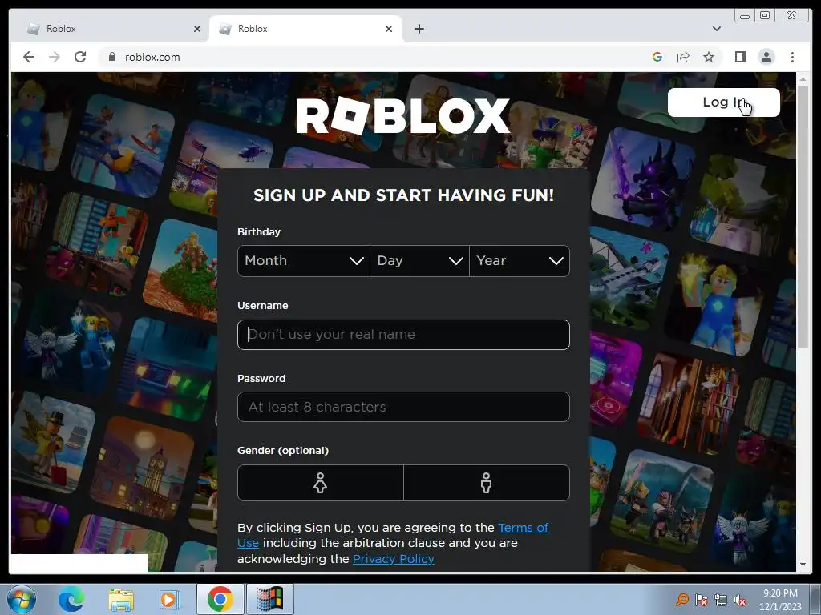Select the male gender option
Viewport: 821px width, 615px height.
coord(487,483)
